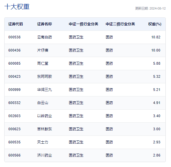
Task: Click second-level 医药 in the 002603 row
Action: point(109,116)
